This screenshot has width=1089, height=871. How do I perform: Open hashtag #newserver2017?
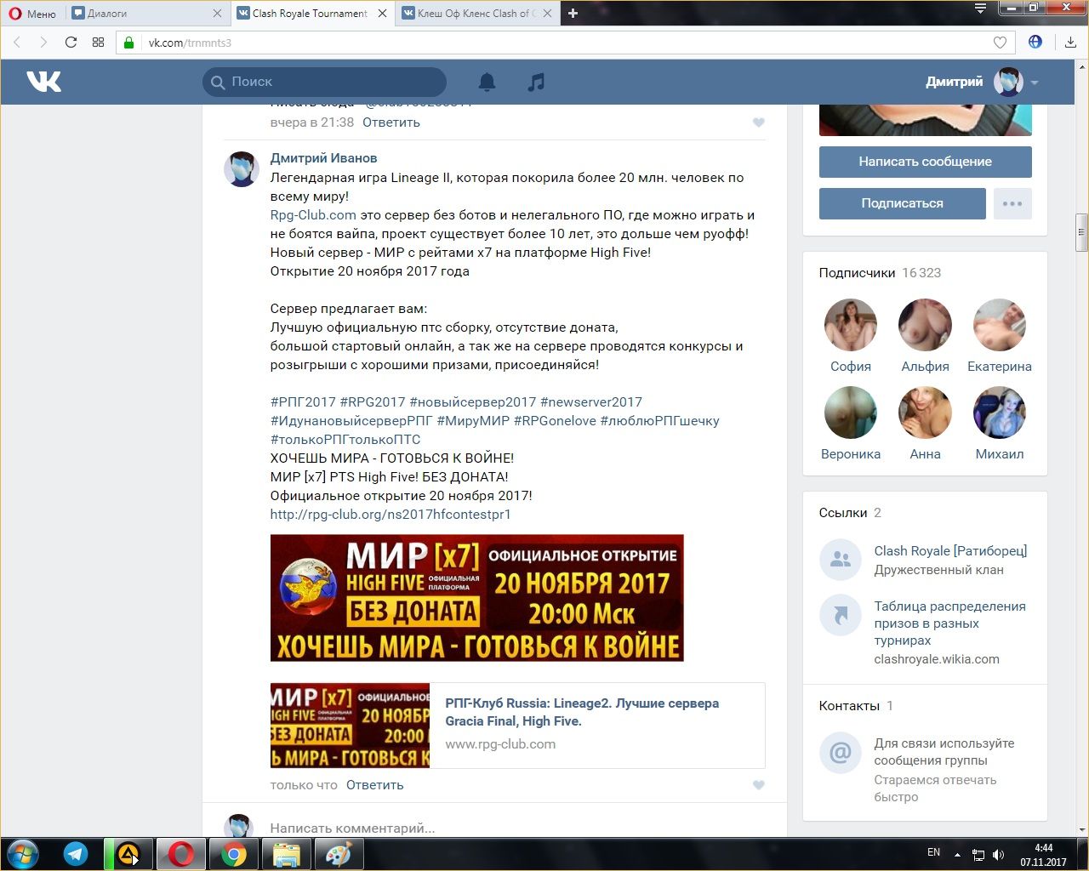click(591, 402)
